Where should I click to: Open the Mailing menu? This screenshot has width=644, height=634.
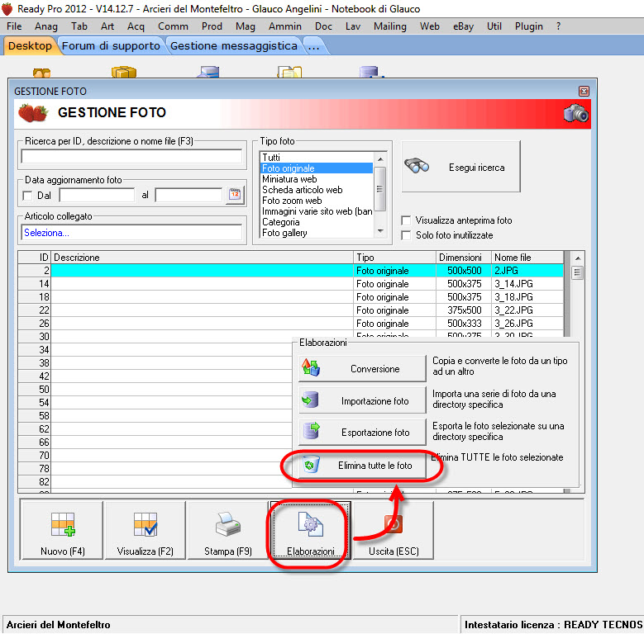(389, 26)
